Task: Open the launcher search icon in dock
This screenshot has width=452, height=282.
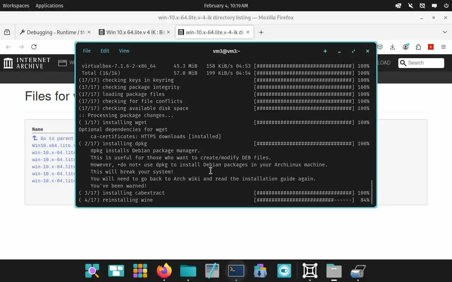Action: point(92,271)
